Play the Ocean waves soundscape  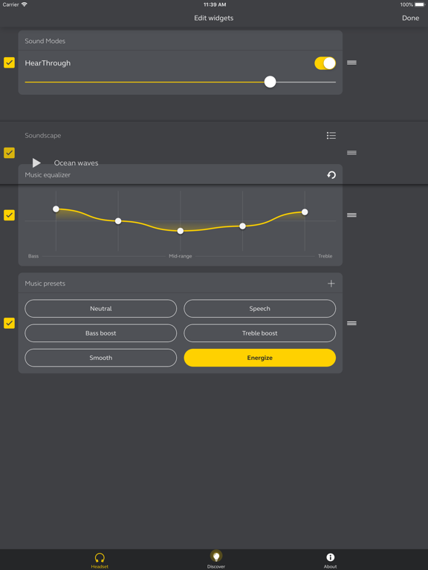click(x=36, y=163)
